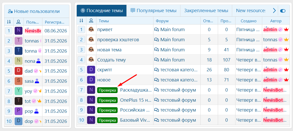The image size is (293, 131).
Task: Open the topic новое
Action: (x=104, y=80)
